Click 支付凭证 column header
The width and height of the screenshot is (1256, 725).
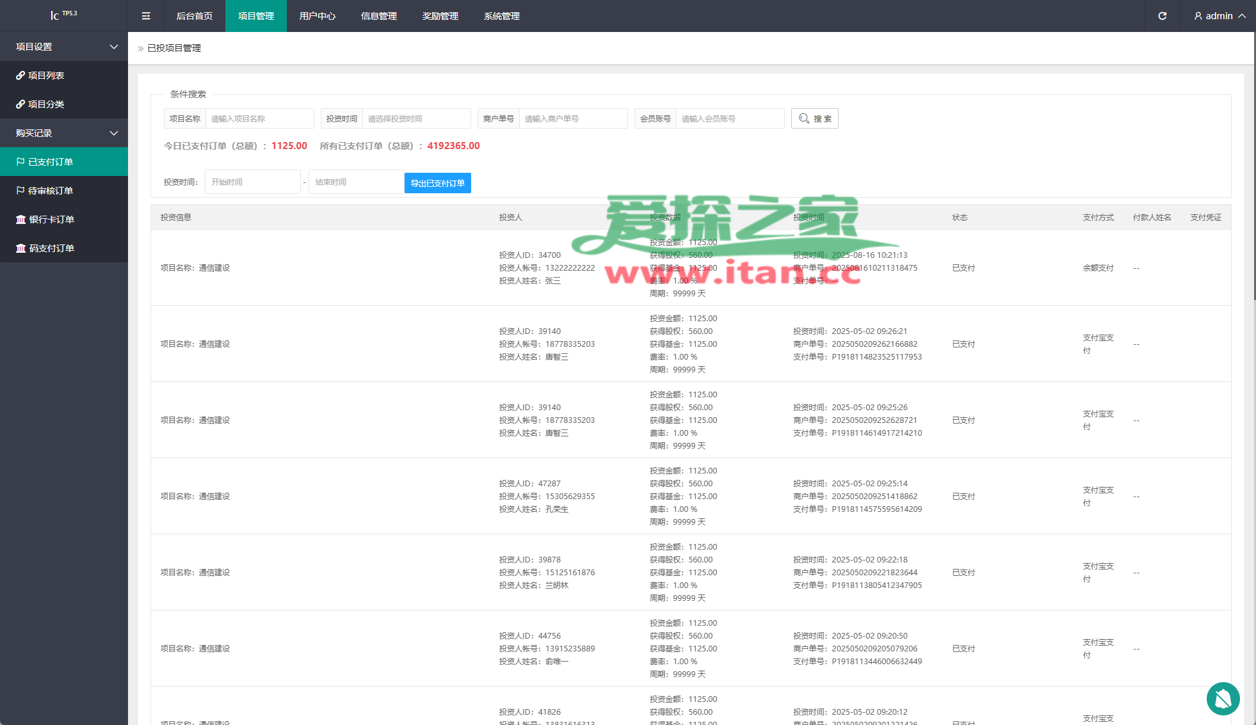(x=1206, y=218)
